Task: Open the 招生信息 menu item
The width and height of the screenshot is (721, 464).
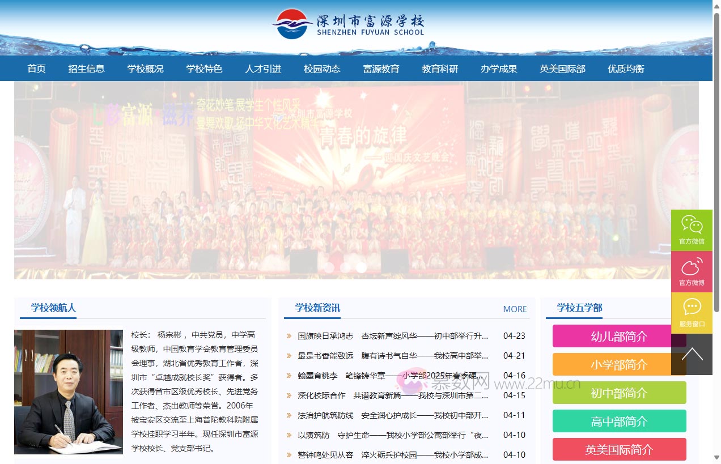Action: [86, 69]
